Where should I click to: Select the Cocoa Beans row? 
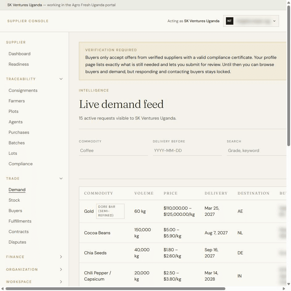pyautogui.click(x=183, y=233)
